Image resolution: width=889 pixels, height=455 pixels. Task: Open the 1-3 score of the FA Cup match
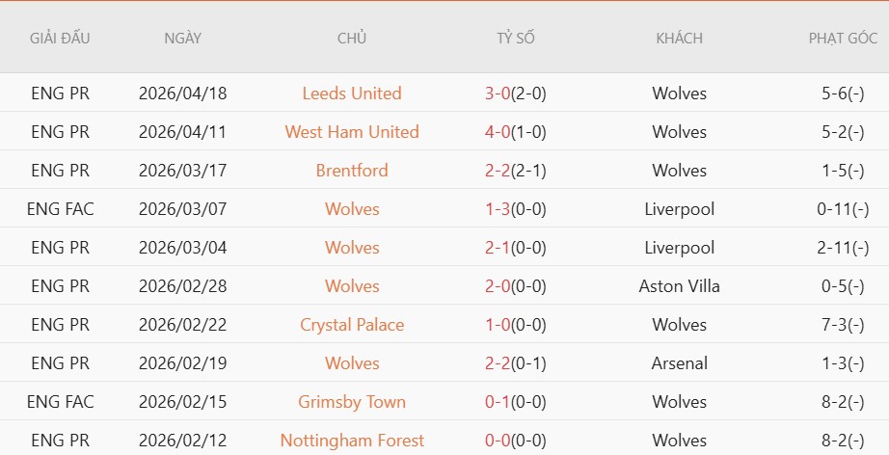497,209
